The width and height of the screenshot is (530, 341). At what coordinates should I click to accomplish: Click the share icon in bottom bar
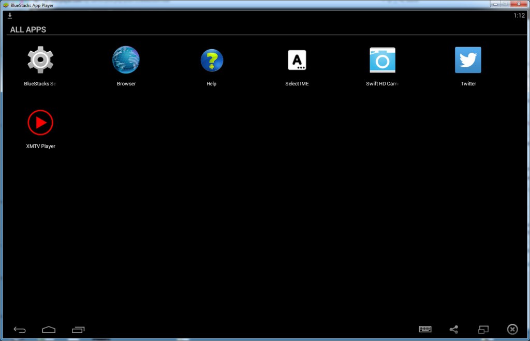[x=454, y=329]
